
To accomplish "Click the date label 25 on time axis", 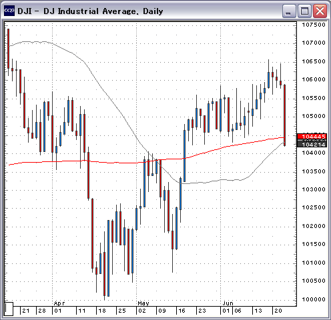I will click(x=122, y=311).
